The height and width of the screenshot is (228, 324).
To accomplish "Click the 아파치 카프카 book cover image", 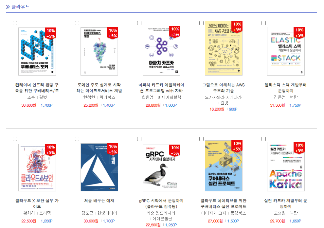I will (162, 51).
